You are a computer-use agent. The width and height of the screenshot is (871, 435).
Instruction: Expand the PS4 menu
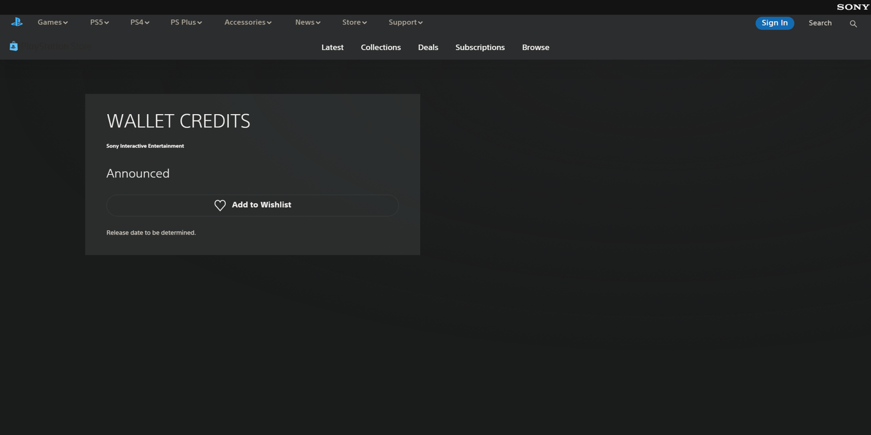pos(139,22)
